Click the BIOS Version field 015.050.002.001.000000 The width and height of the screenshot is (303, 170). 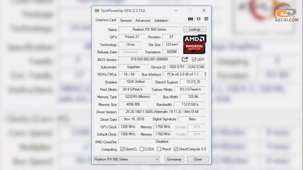149,59
